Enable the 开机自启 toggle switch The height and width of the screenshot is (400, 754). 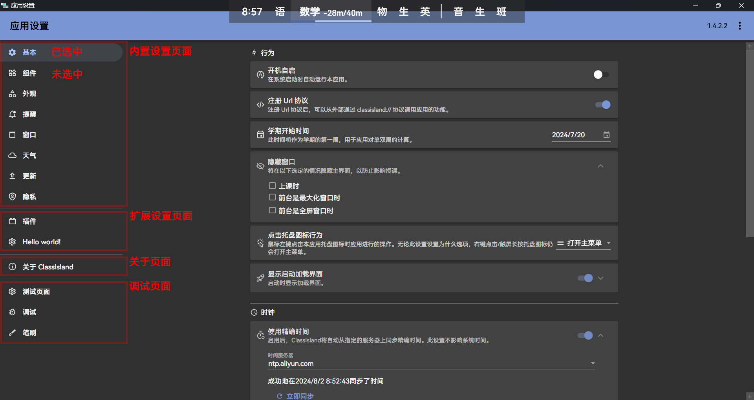click(x=601, y=75)
